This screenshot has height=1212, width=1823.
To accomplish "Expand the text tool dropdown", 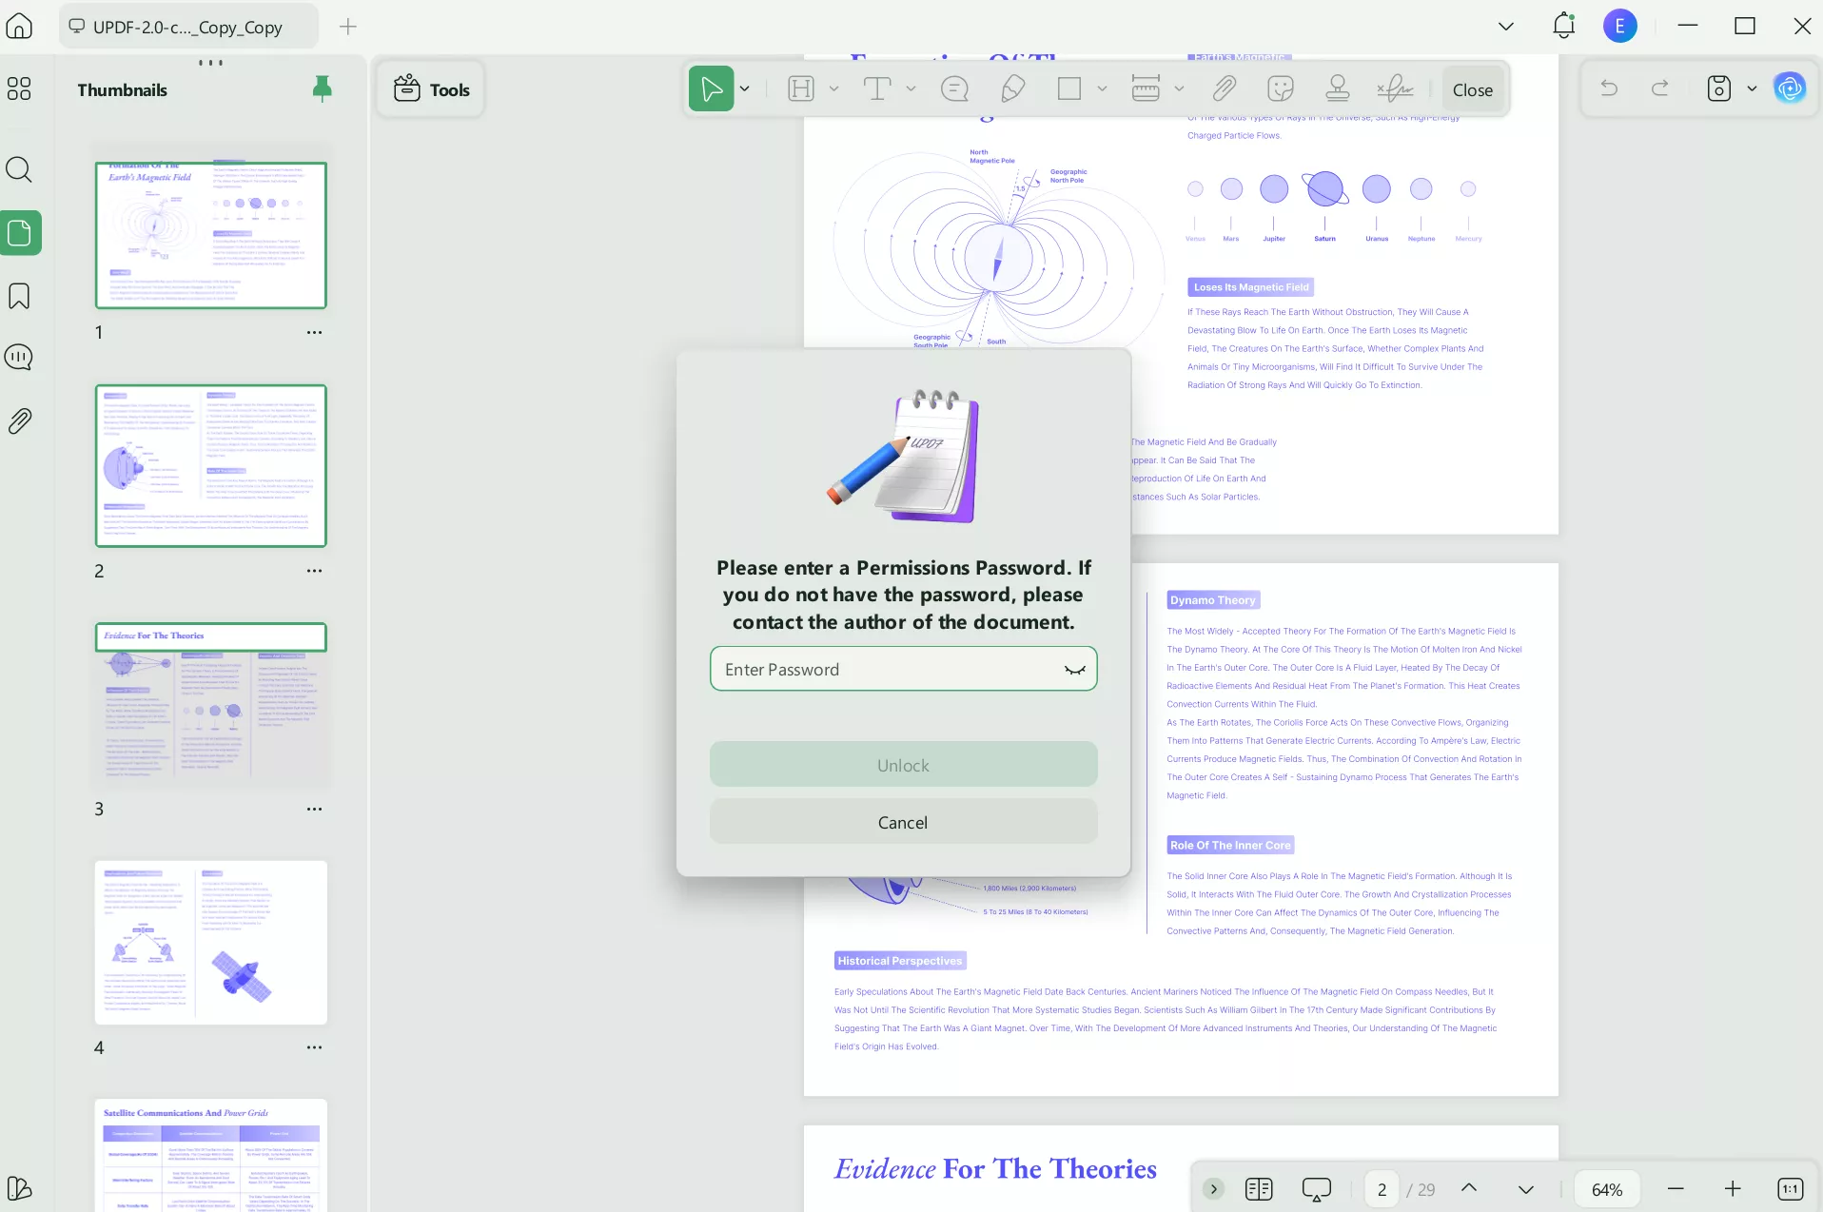I will tap(911, 88).
